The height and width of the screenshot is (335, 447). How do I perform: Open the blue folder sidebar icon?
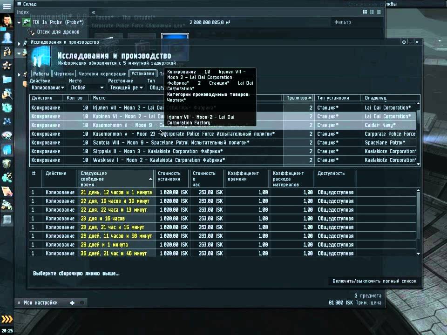[7, 80]
